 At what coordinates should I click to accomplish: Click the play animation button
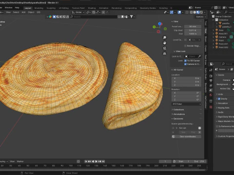coord(96,161)
